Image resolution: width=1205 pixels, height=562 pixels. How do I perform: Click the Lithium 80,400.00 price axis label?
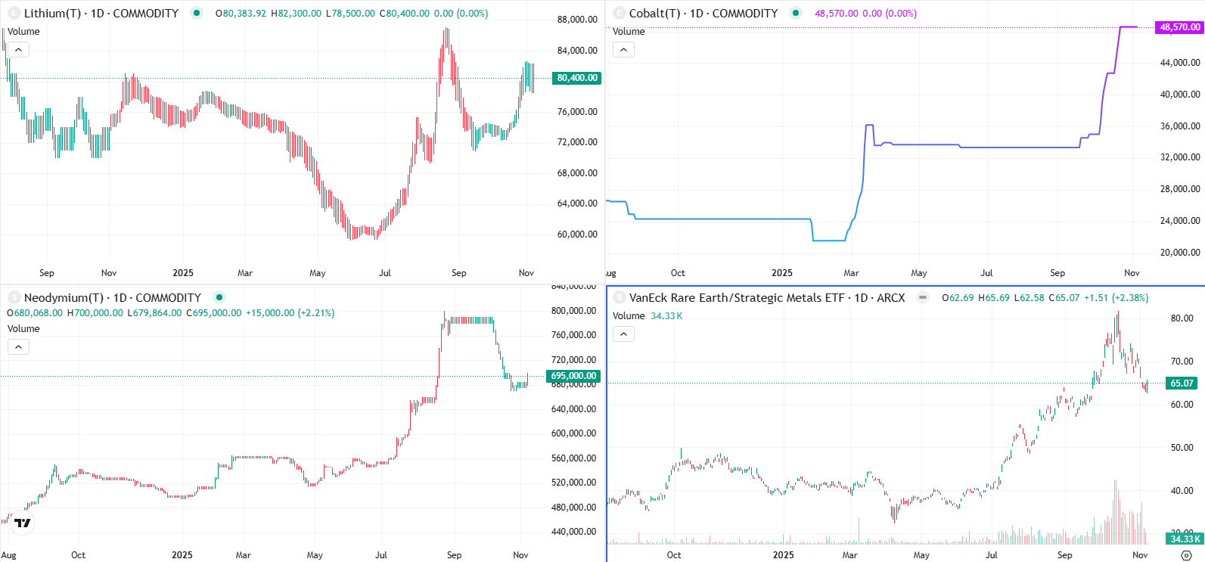point(577,78)
